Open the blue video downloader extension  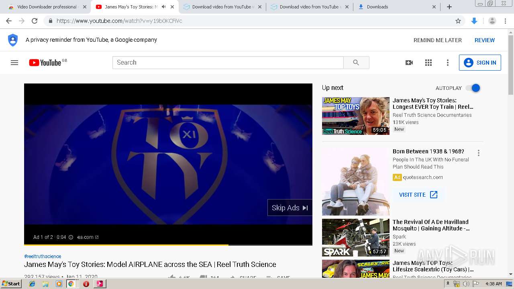474,21
